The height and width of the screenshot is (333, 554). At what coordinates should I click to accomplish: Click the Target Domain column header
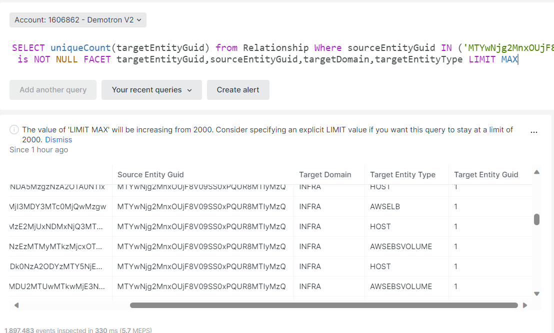pos(325,174)
